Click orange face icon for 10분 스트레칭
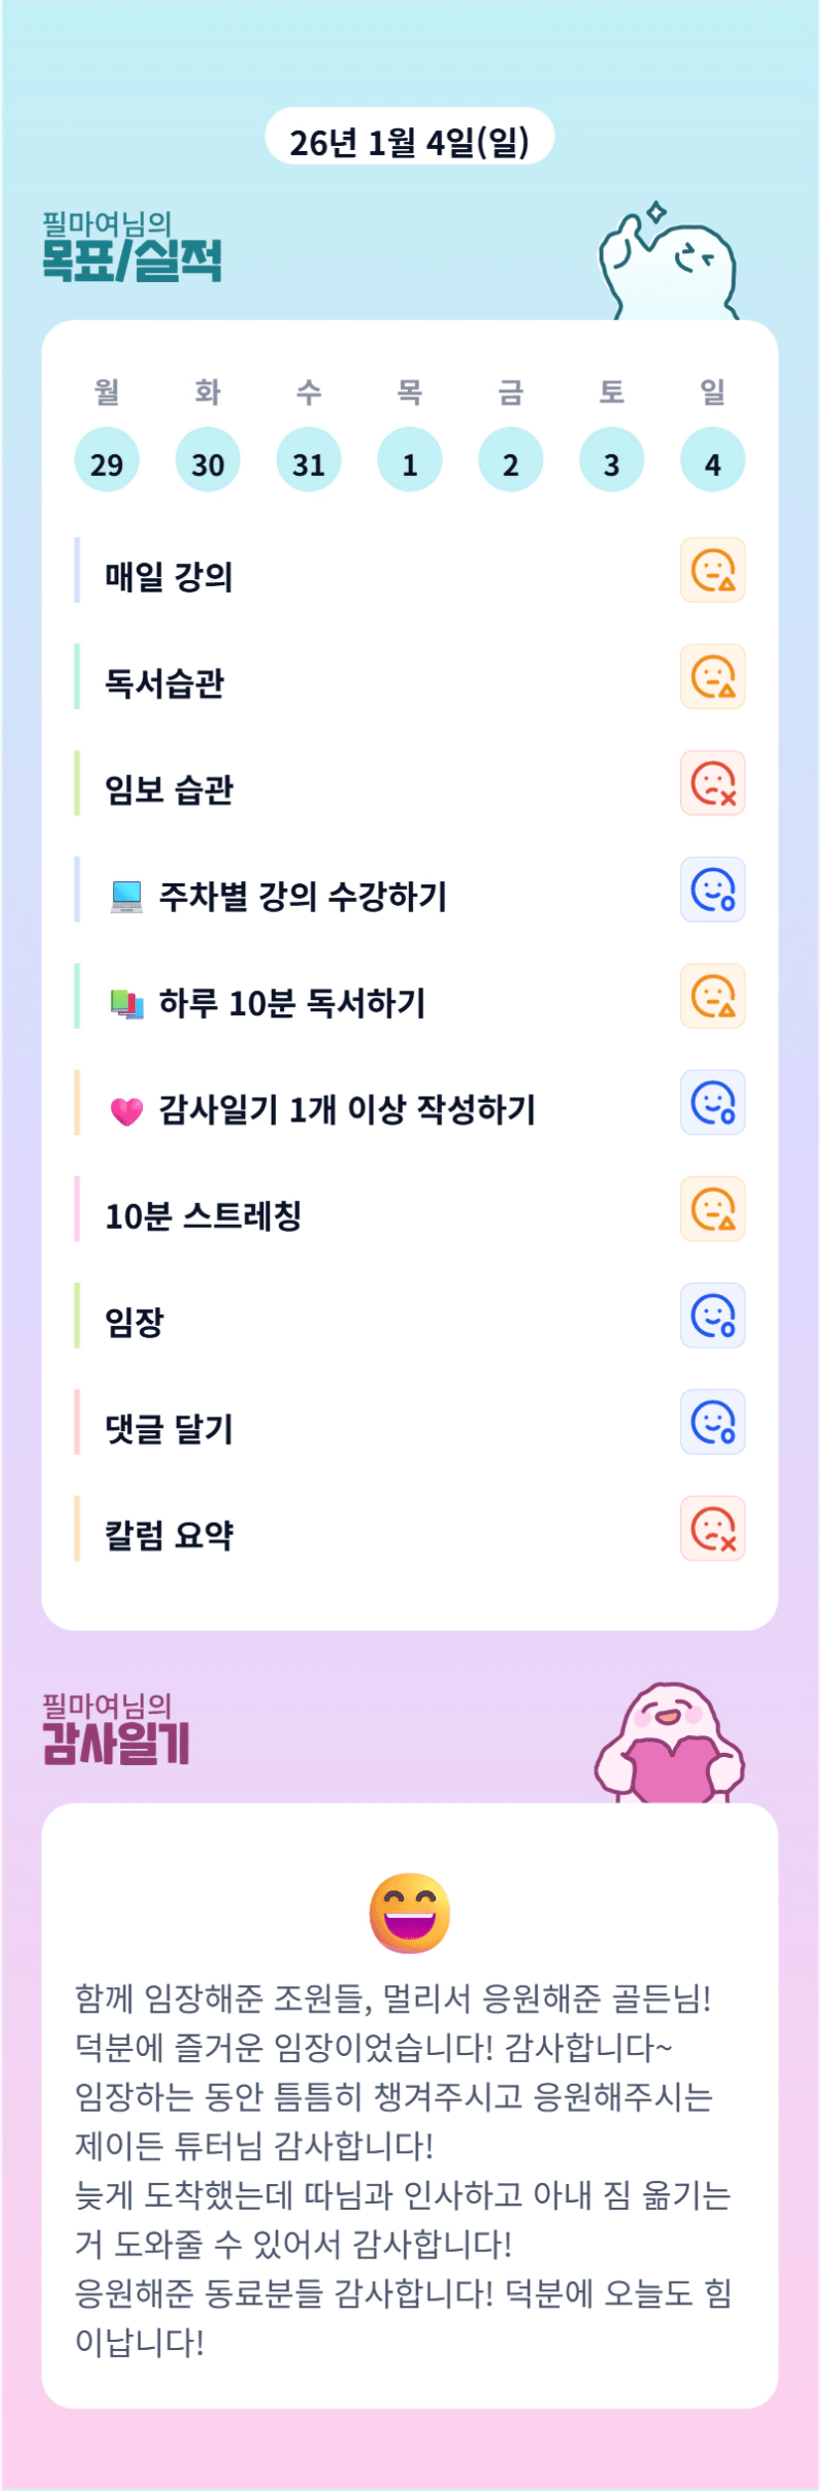The width and height of the screenshot is (821, 2491). pos(712,1209)
